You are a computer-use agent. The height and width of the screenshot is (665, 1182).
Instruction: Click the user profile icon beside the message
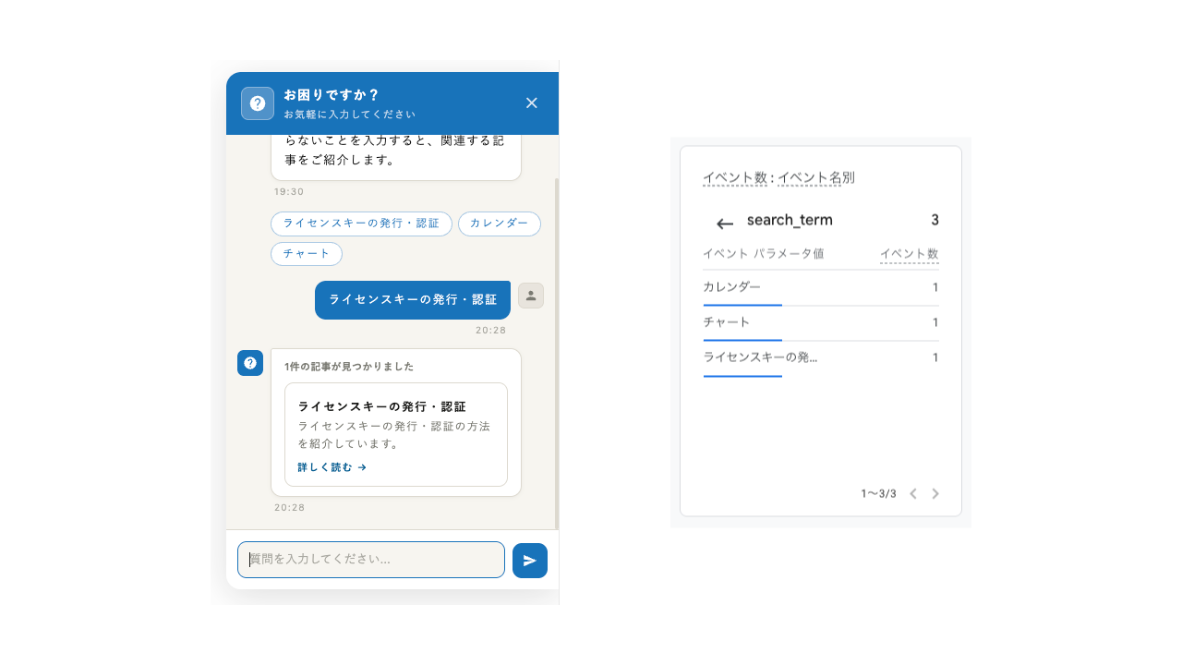(531, 295)
